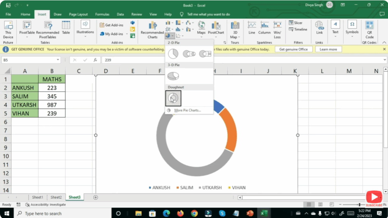Open the My Add-ins dropdown

[x=126, y=34]
